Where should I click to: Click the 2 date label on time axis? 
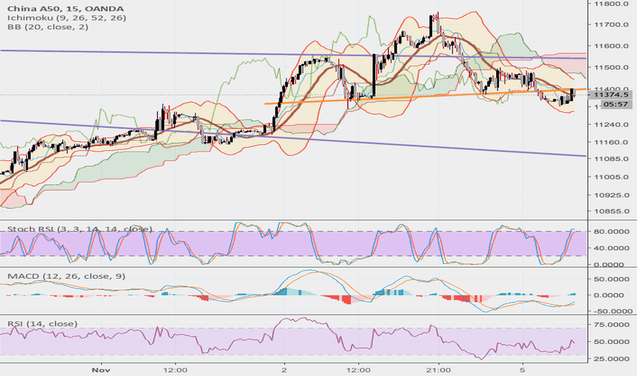(284, 370)
